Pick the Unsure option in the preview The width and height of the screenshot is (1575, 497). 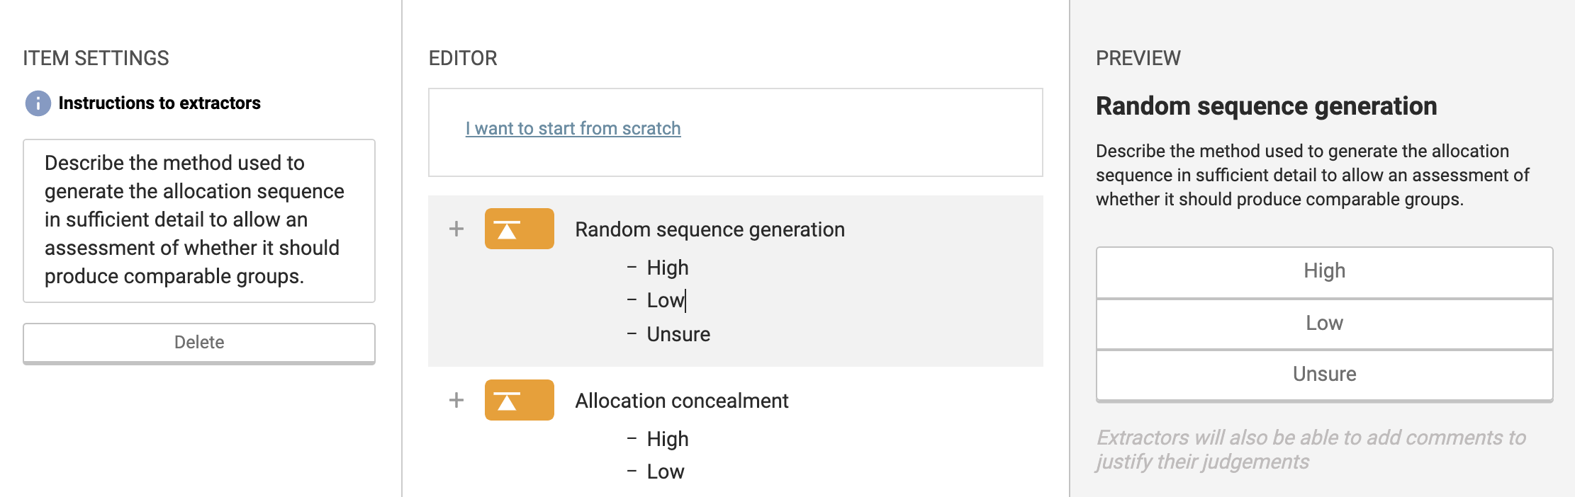(x=1323, y=375)
